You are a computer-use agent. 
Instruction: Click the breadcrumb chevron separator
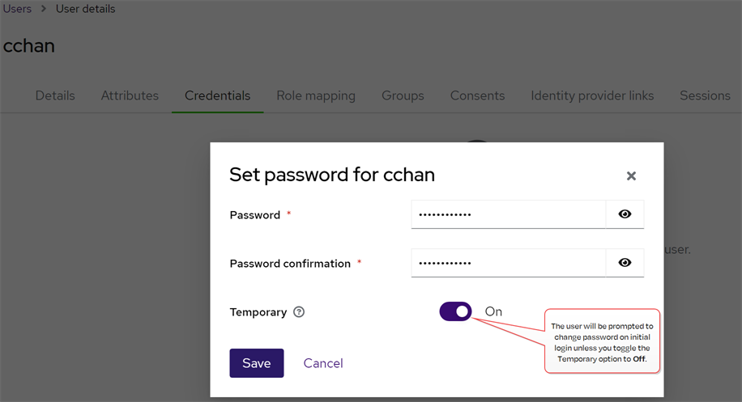[x=44, y=9]
